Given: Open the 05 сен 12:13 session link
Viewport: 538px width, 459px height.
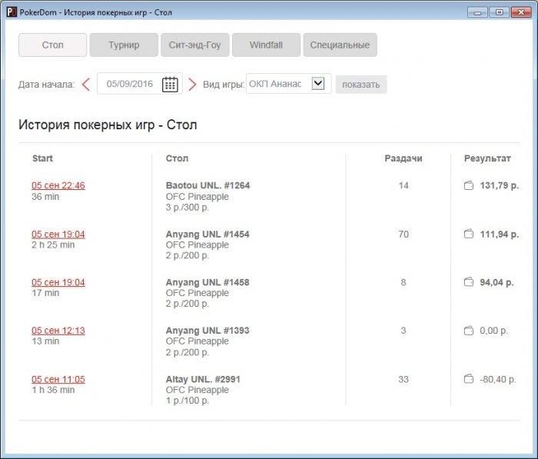Looking at the screenshot, I should [x=58, y=331].
